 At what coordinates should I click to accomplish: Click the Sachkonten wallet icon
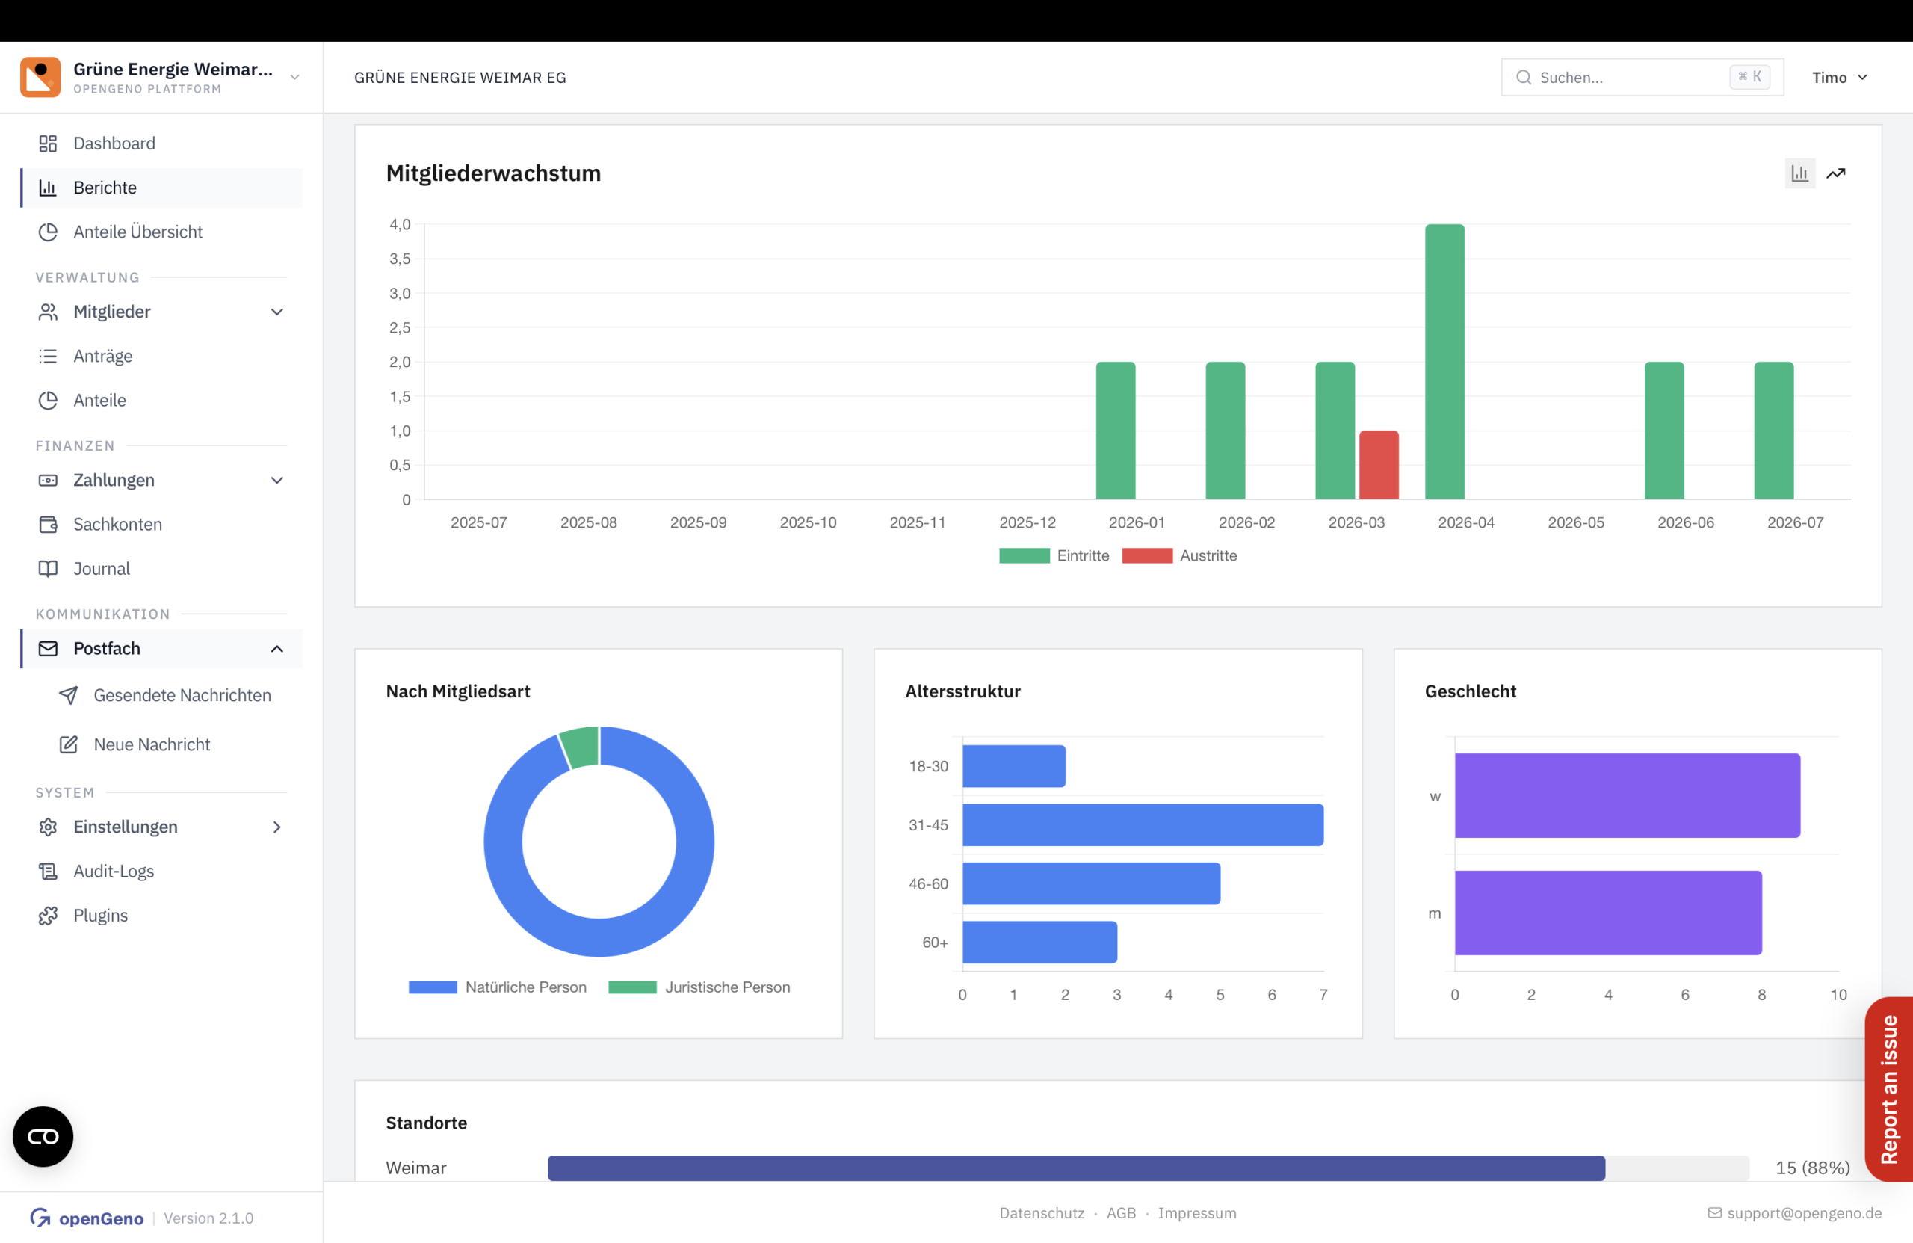[x=49, y=524]
